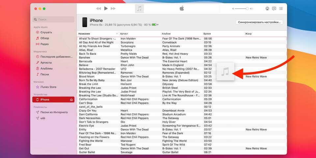Select song Electric Eye

(86, 126)
